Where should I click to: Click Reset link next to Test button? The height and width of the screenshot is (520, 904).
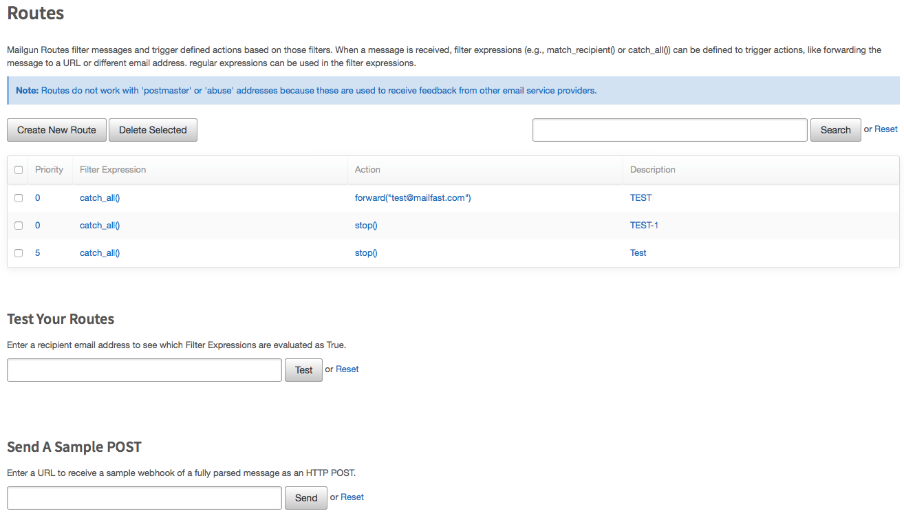tap(347, 369)
